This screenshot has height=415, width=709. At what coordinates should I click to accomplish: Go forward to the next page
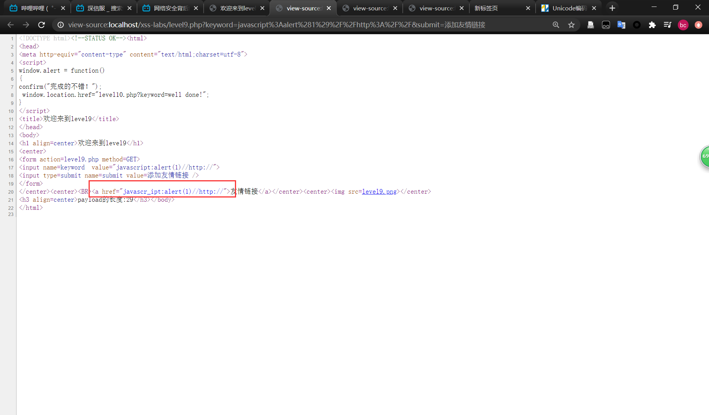point(26,25)
